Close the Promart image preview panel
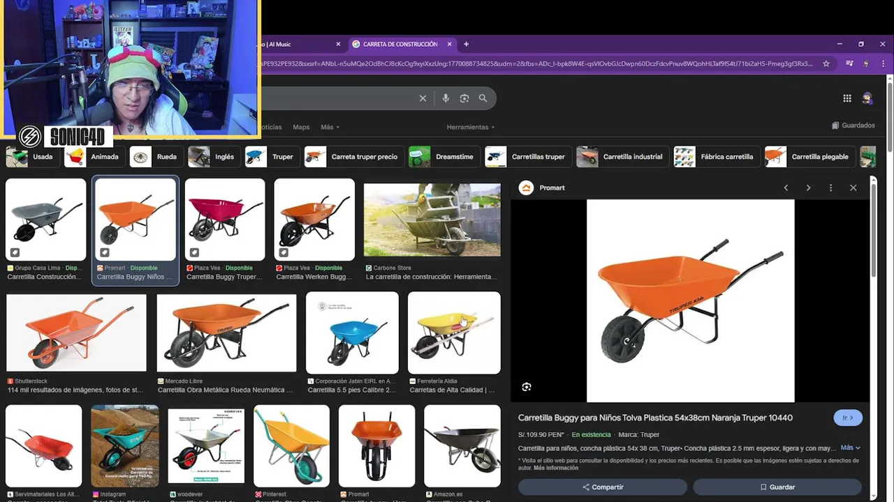894x502 pixels. 853,188
